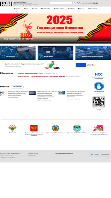The image size is (111, 198).
Task: Click the footer phone +7 (385-2) 77-59-57
Action: click(33, 153)
